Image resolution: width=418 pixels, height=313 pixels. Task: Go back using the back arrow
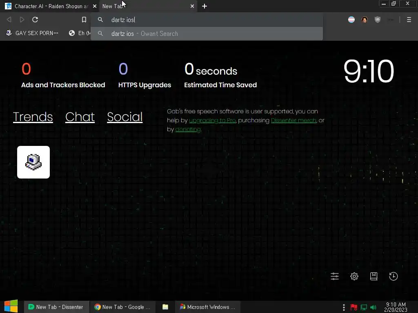tap(9, 20)
